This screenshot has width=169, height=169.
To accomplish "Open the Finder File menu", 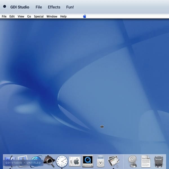I will point(4,16).
